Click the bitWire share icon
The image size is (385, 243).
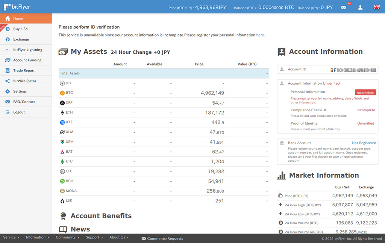coord(8,81)
